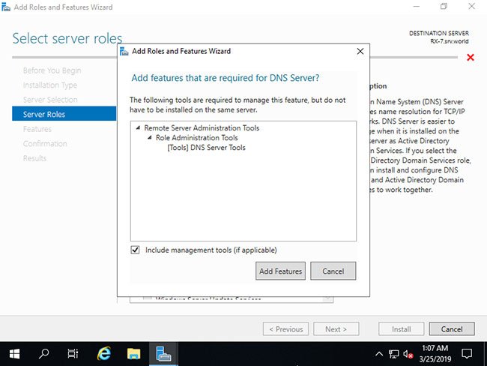Open the Server Roles step
This screenshot has height=366, width=487.
point(64,114)
